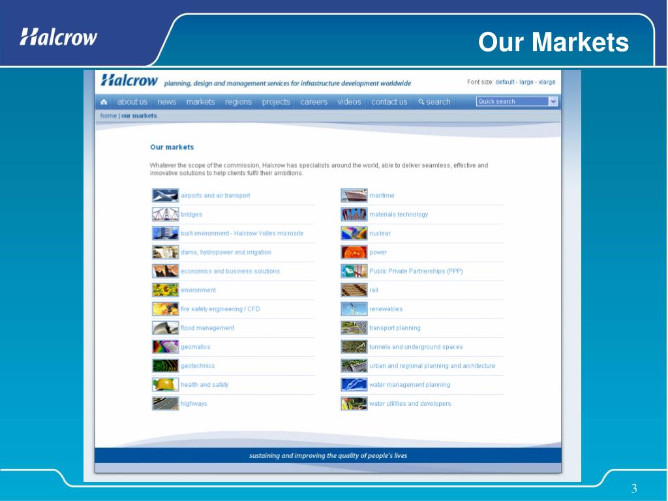This screenshot has height=501, width=668.
Task: Click the geotechnics icon
Action: tap(165, 365)
